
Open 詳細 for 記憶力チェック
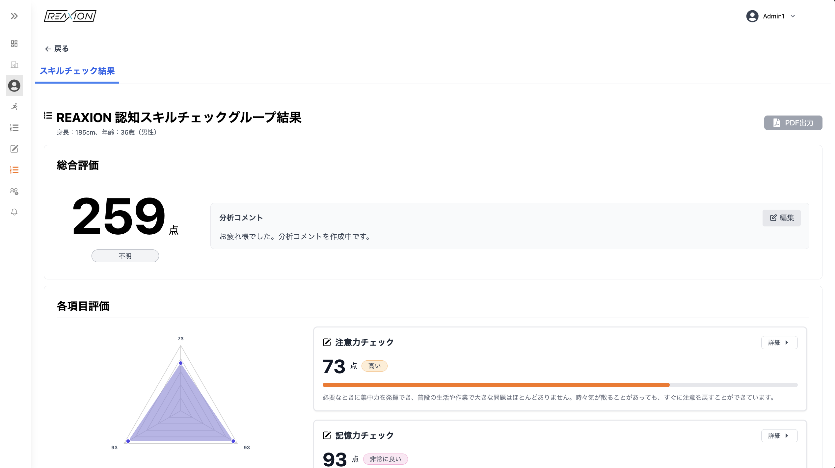[779, 435]
